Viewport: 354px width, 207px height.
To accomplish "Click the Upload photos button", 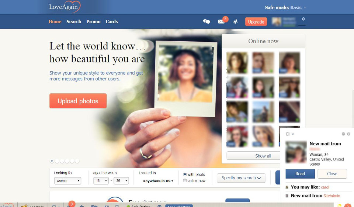I will 78,101.
